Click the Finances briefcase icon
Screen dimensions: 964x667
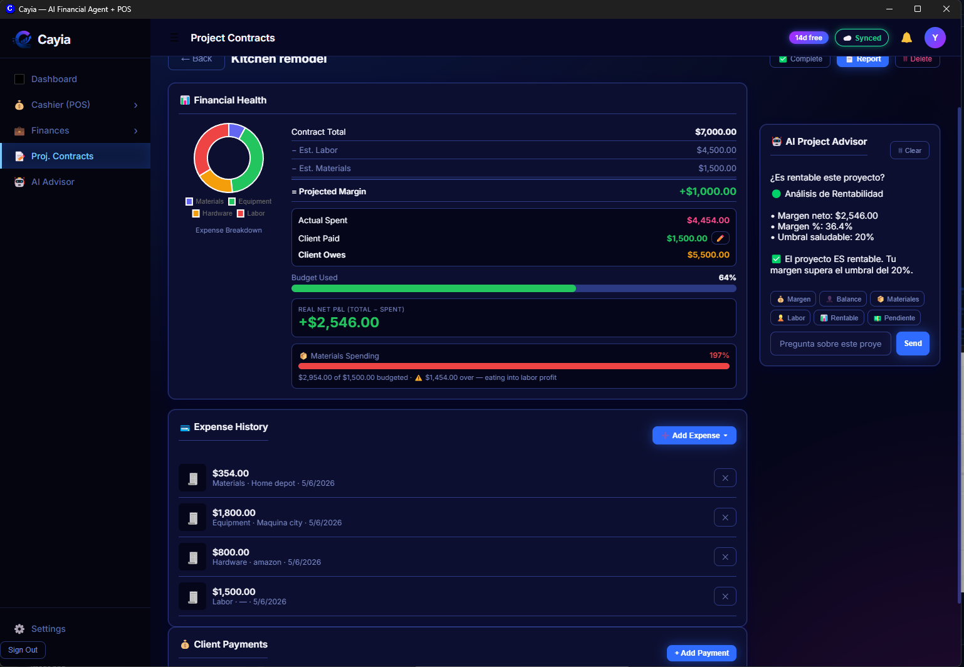[x=19, y=130]
